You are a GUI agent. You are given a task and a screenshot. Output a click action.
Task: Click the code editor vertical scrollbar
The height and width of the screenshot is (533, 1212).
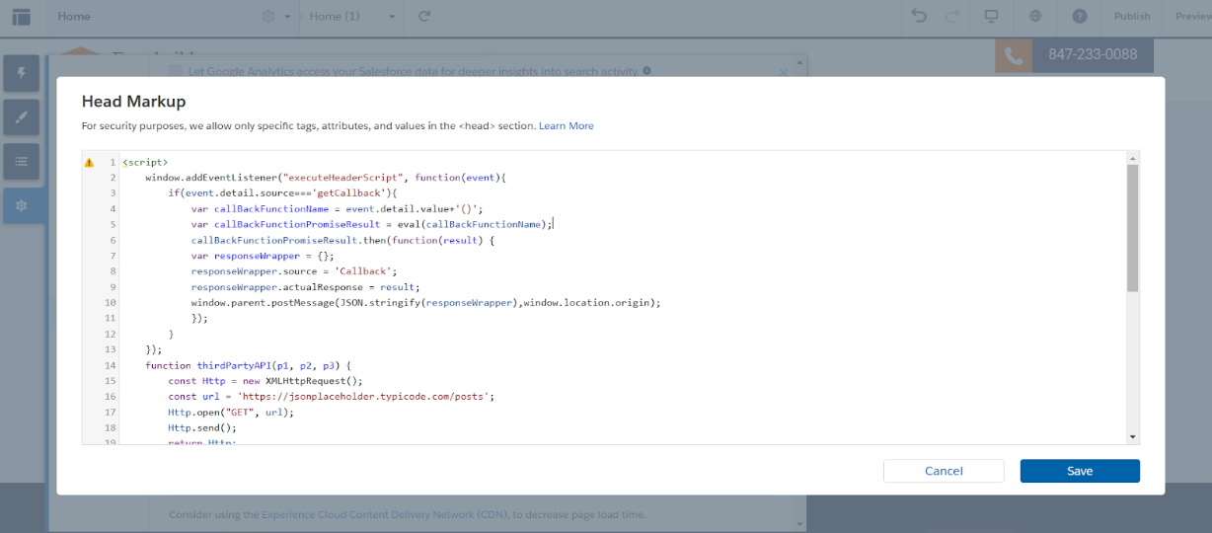1132,227
